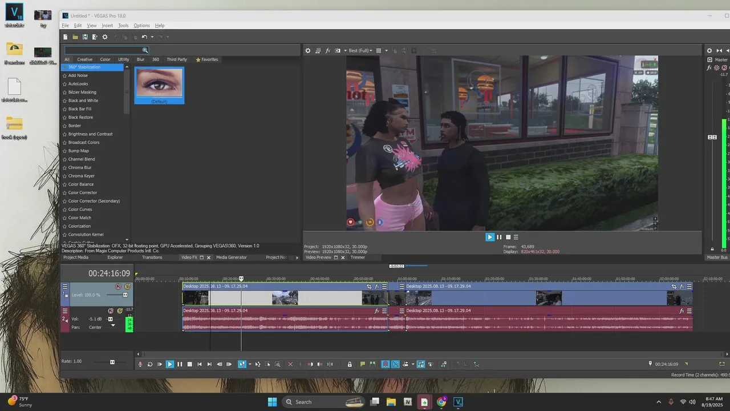Open Pan type dropdown on audio track
The image size is (730, 411).
coord(112,326)
